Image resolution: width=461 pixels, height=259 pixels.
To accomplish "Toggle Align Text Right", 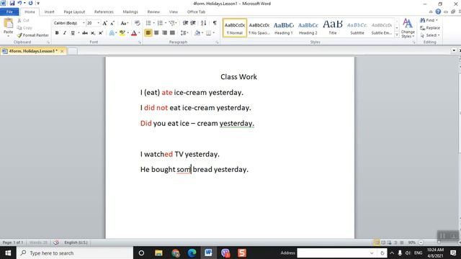I will [164, 33].
